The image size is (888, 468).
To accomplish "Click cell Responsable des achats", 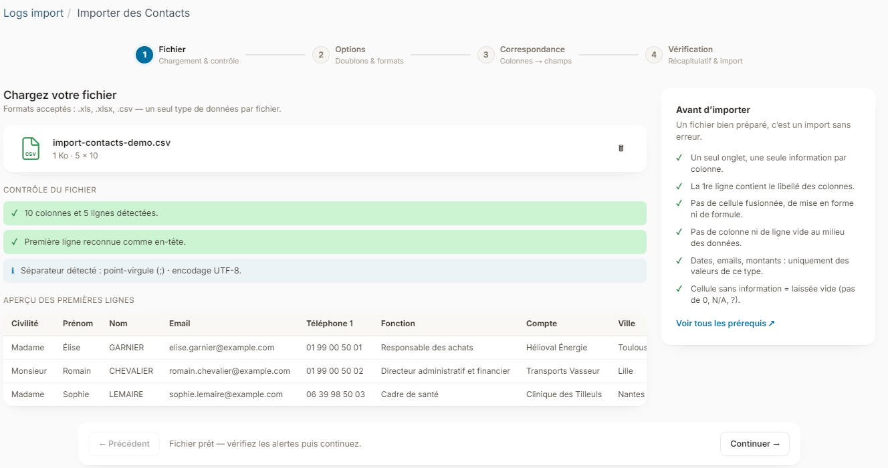I will tap(427, 348).
